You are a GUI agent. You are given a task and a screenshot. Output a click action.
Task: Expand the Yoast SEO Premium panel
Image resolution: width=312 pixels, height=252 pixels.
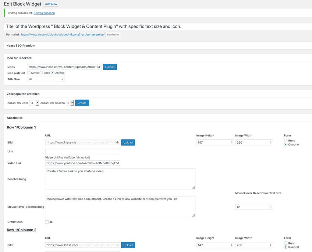(158, 46)
